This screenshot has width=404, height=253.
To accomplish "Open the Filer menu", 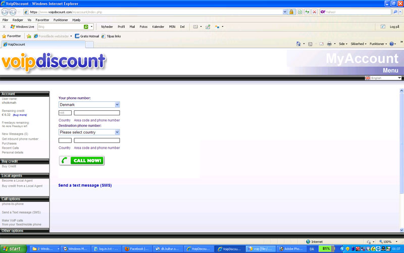I will tap(5, 20).
